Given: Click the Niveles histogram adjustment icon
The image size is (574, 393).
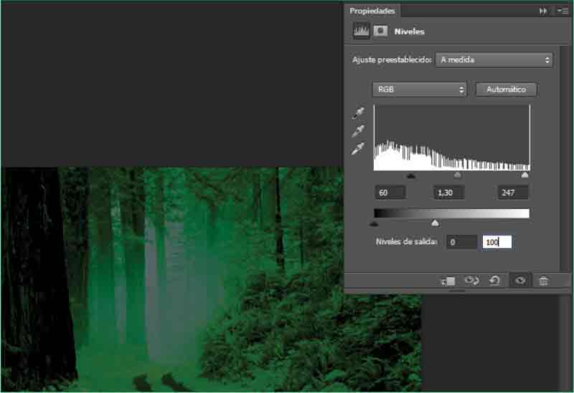Looking at the screenshot, I should (x=360, y=31).
